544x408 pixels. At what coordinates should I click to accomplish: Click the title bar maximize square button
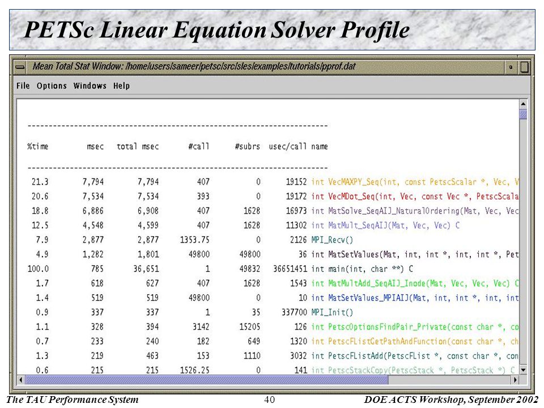coord(524,67)
